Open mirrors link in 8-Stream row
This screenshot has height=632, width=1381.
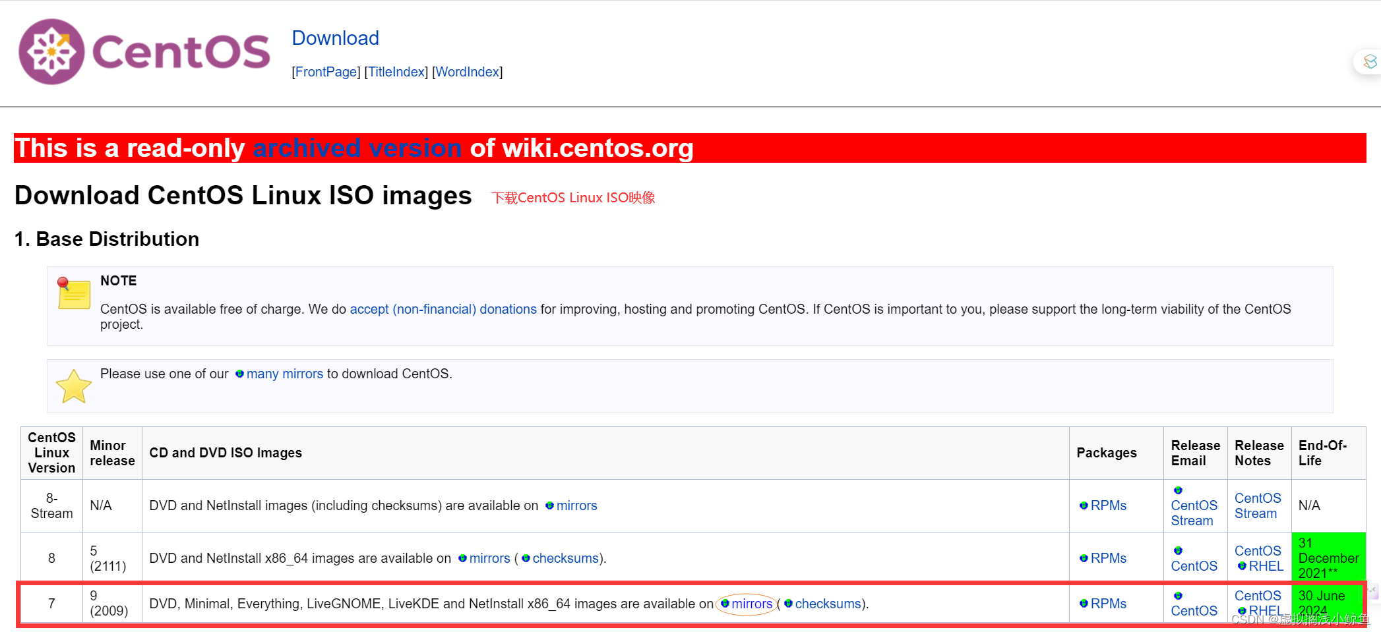[576, 505]
